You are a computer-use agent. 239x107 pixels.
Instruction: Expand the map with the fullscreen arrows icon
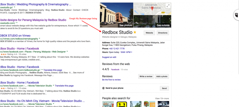point(168,6)
